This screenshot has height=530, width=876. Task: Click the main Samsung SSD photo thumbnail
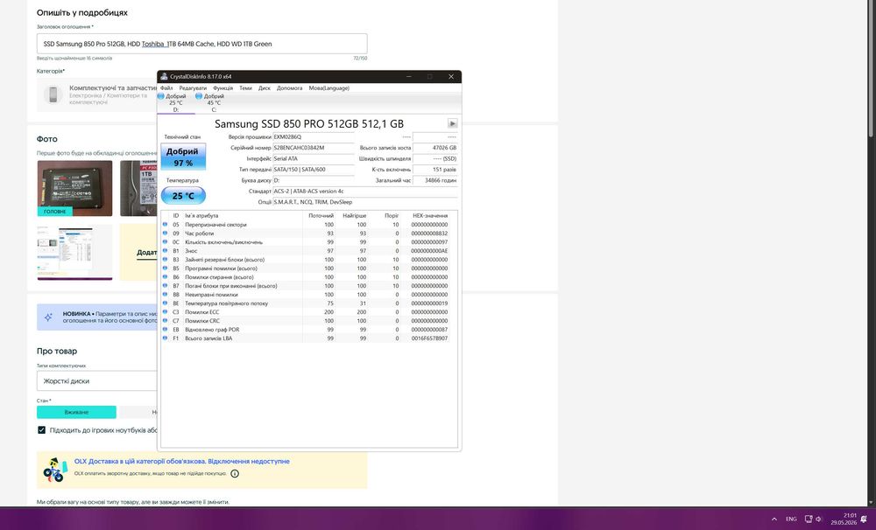coord(74,189)
